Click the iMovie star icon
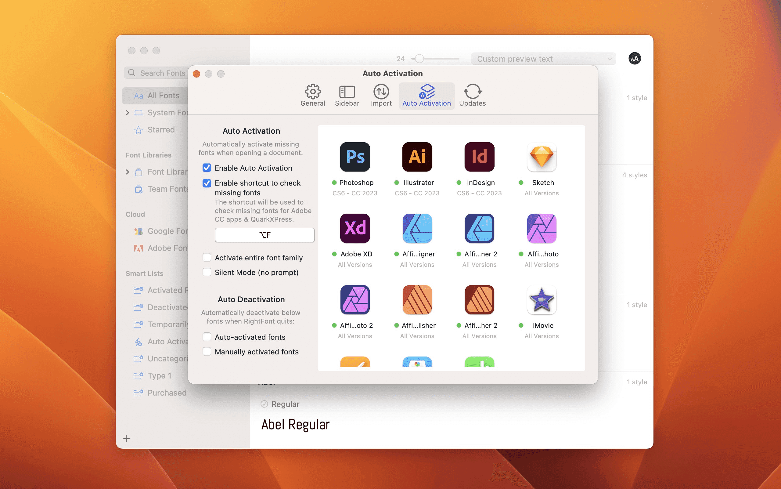Image resolution: width=781 pixels, height=489 pixels. [x=542, y=300]
